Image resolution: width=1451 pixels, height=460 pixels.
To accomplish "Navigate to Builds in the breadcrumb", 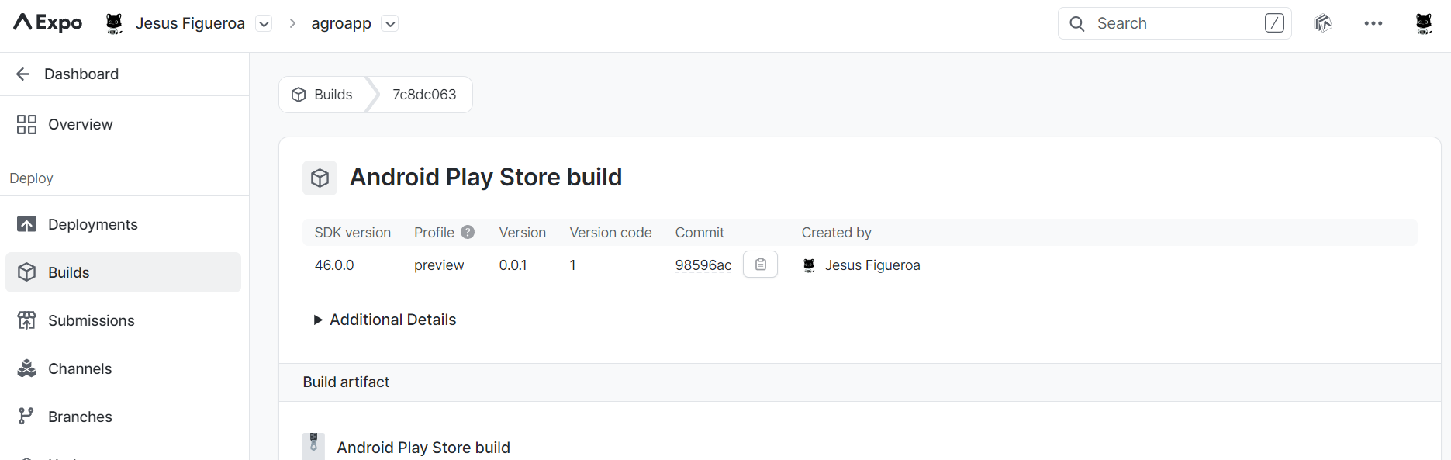I will click(x=333, y=95).
